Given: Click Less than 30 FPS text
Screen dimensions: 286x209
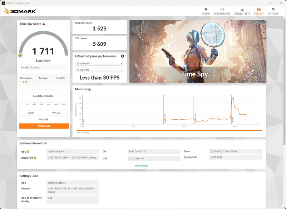Looking at the screenshot, I should point(99,78).
